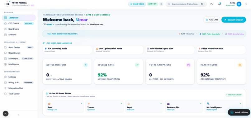Click the AI C-SUITE badge
This screenshot has height=118, width=251.
[29, 24]
